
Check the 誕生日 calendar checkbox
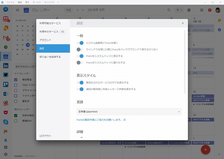click(16, 101)
